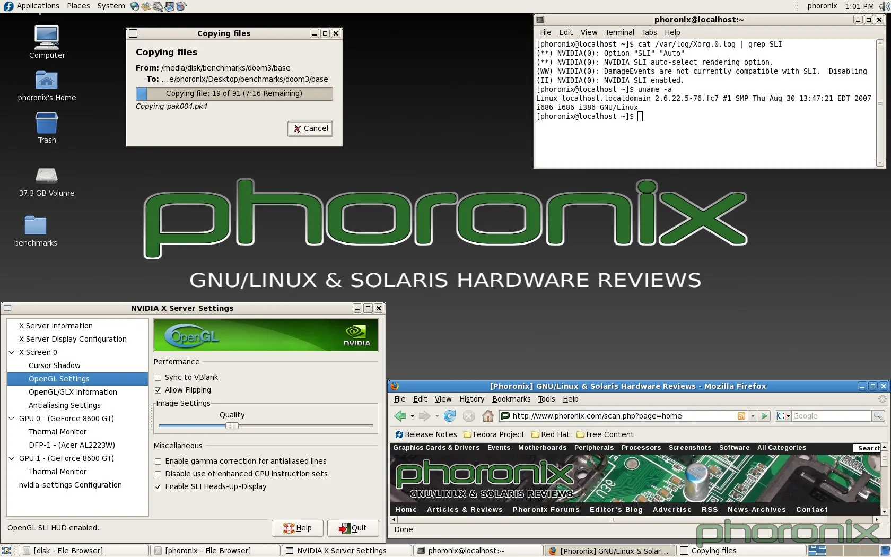Adjust the image Quality slider
Image resolution: width=891 pixels, height=557 pixels.
click(x=232, y=425)
